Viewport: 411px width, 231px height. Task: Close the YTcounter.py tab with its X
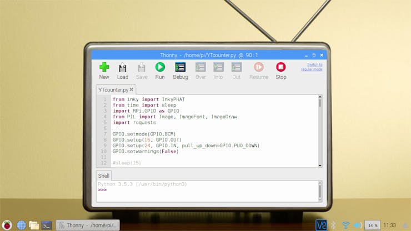tap(131, 89)
